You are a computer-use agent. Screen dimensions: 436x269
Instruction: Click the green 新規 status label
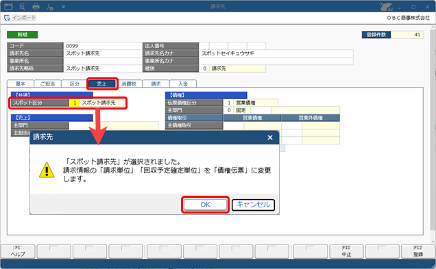tap(23, 35)
